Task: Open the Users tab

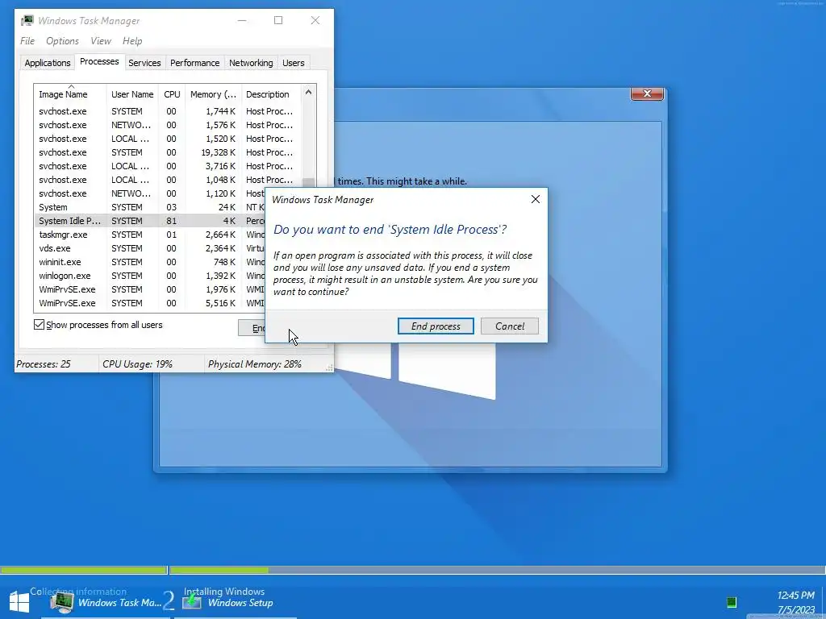Action: pyautogui.click(x=294, y=63)
